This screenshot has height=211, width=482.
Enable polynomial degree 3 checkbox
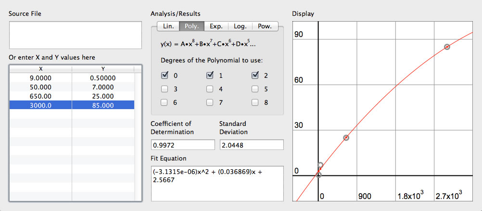[x=165, y=89]
